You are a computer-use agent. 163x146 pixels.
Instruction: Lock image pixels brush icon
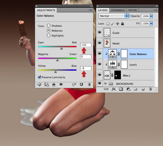pos(112,24)
